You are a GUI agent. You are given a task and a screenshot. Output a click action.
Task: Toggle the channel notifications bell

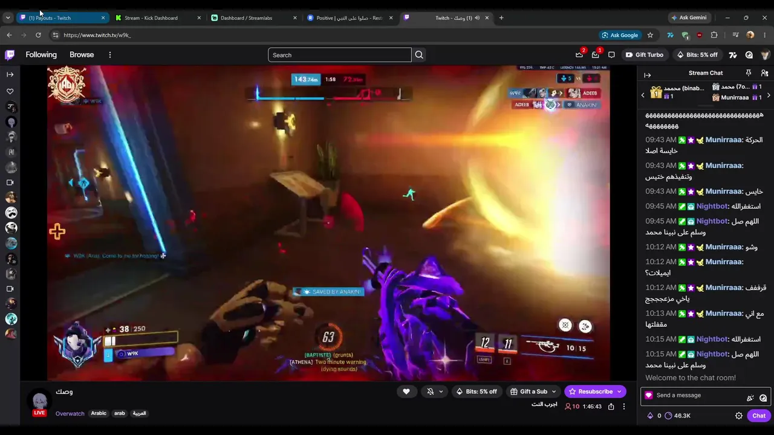[431, 391]
